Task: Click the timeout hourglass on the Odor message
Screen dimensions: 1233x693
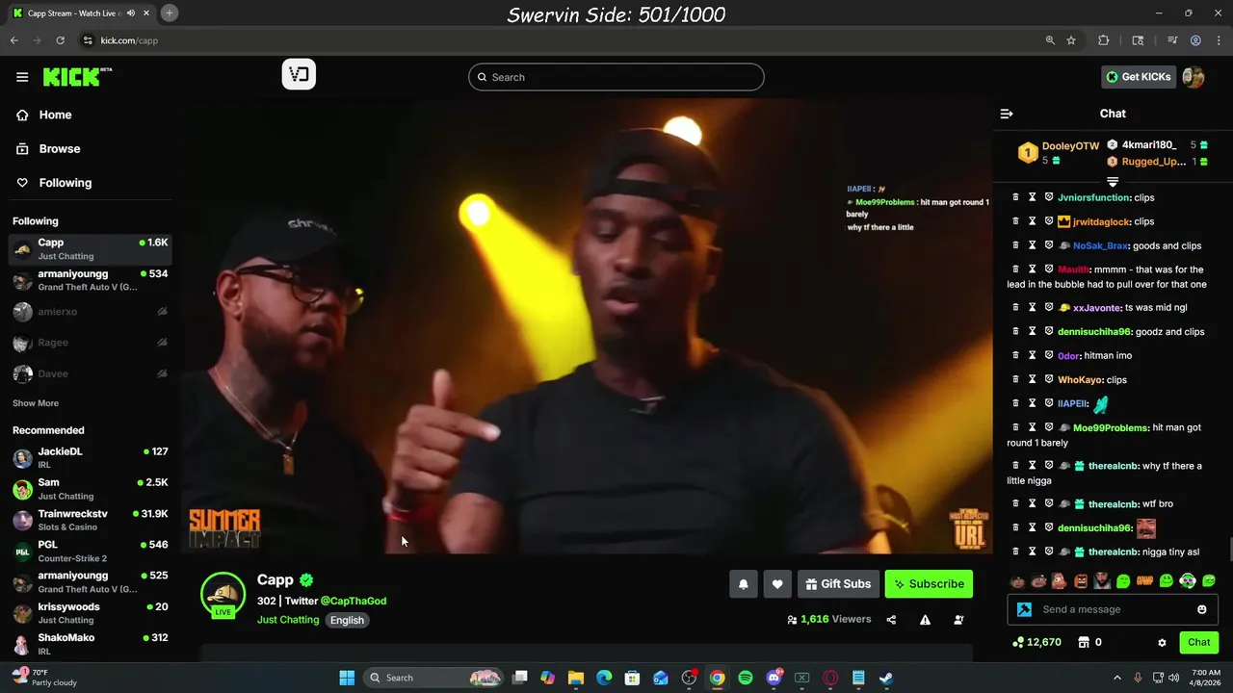Action: [x=1032, y=355]
